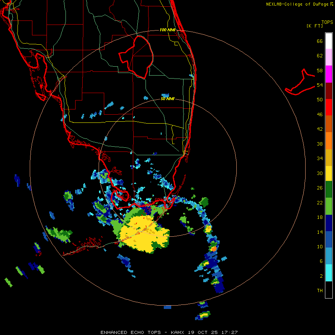The image size is (335, 335).
Task: Select the light blue 10 kft swatch
Action: pos(329,256)
